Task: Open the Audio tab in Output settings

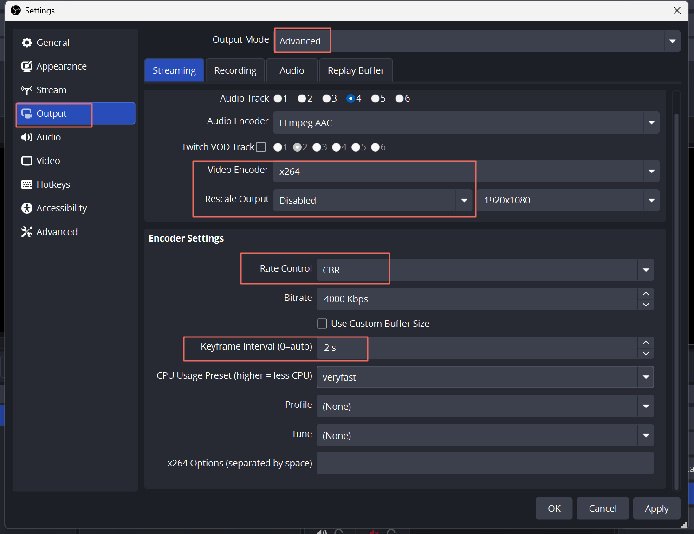Action: tap(292, 70)
